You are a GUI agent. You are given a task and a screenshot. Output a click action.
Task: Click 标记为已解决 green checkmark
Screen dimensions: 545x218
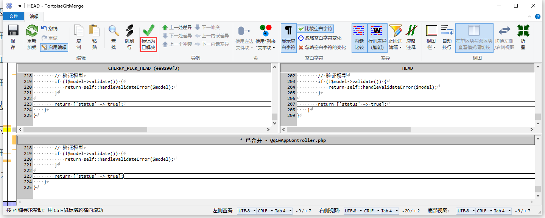coord(148,31)
